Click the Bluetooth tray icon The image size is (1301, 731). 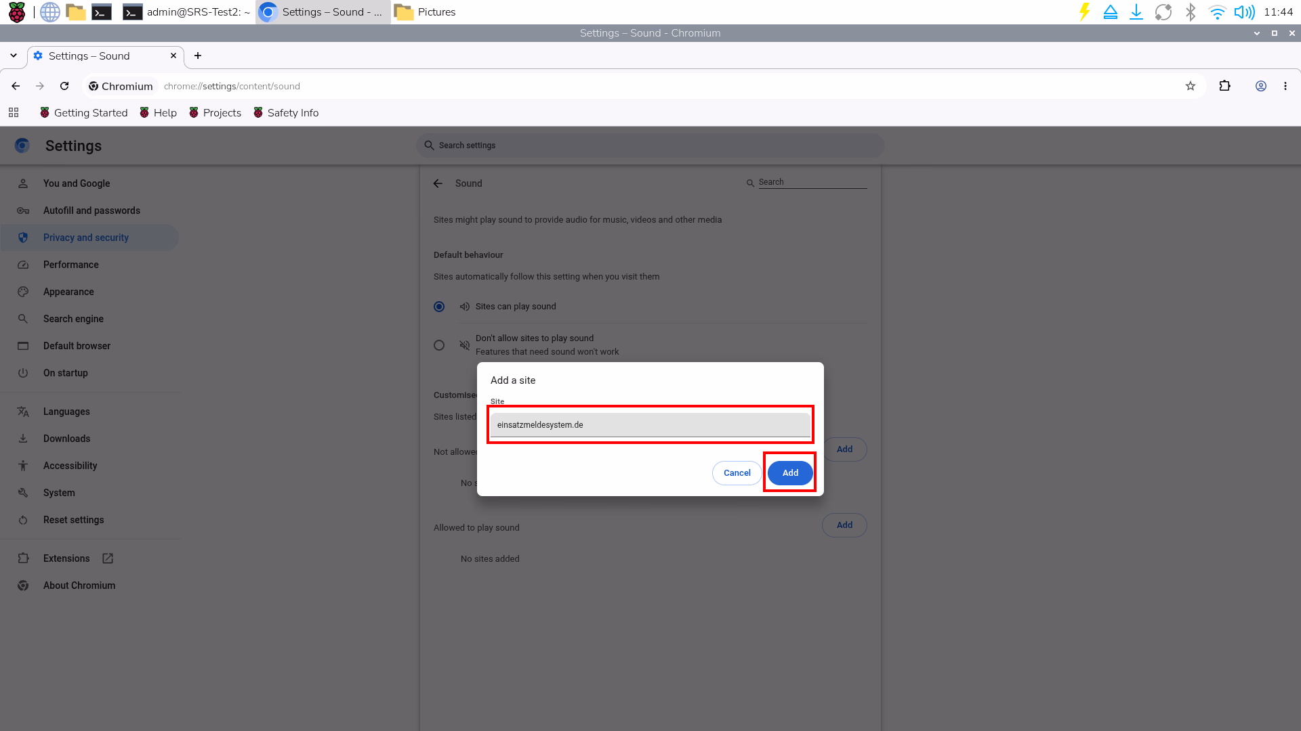(x=1191, y=12)
